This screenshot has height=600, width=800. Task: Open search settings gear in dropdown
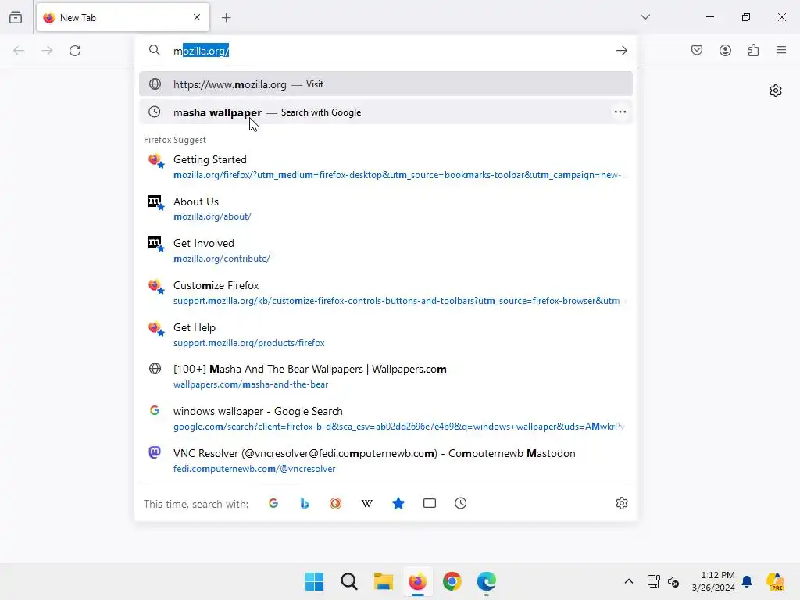[x=621, y=504]
